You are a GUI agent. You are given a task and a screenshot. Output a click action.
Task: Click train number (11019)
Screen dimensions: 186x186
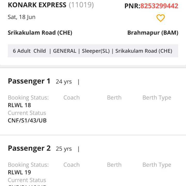click(x=81, y=5)
